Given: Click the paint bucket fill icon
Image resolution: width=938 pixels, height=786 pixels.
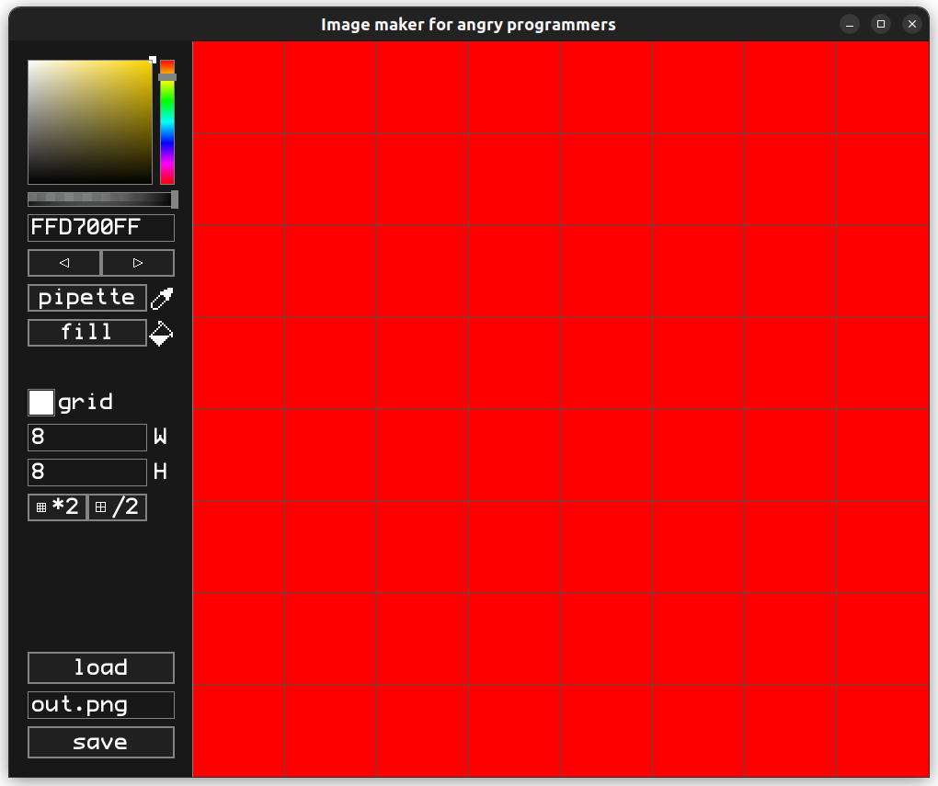Looking at the screenshot, I should [161, 333].
